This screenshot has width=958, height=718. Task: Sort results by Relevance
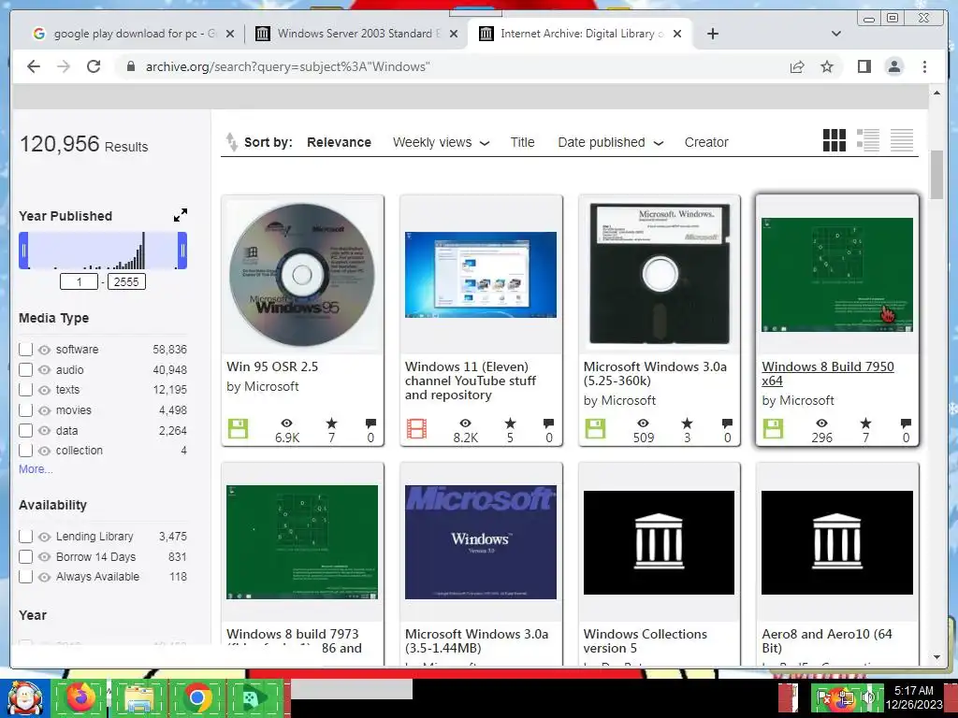click(339, 142)
